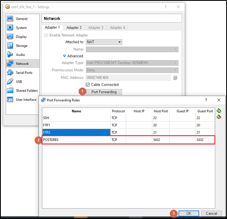The height and width of the screenshot is (219, 227).
Task: Open the Storage settings disk icon
Action: pos(10,45)
